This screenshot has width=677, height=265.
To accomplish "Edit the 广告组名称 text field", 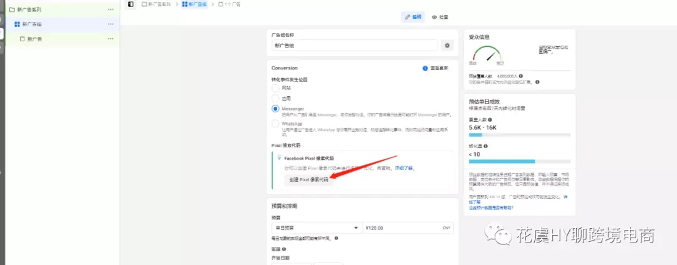I will click(354, 45).
